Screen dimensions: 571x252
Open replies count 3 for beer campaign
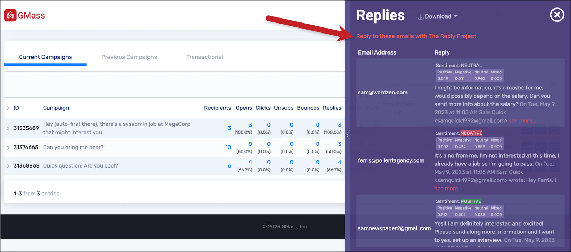[340, 144]
